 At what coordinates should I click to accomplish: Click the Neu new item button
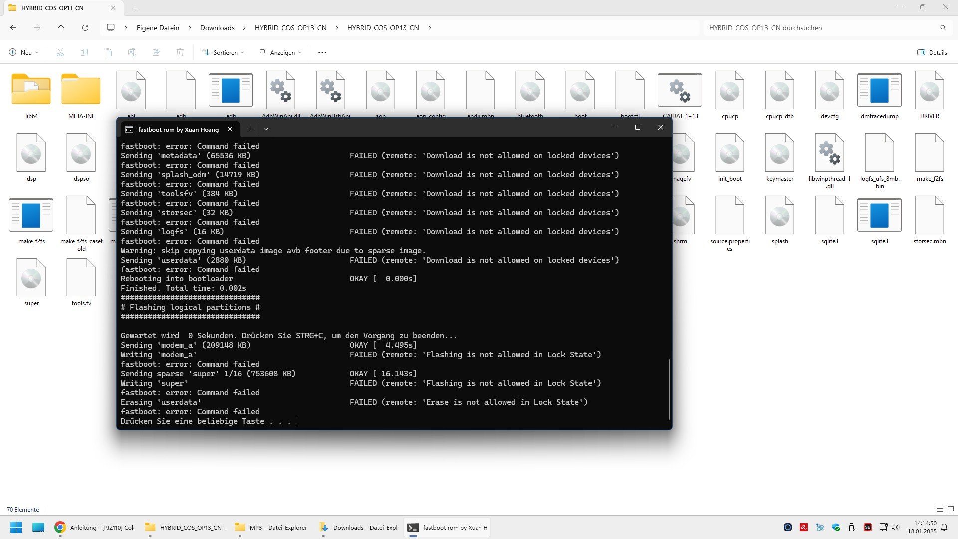(x=23, y=52)
